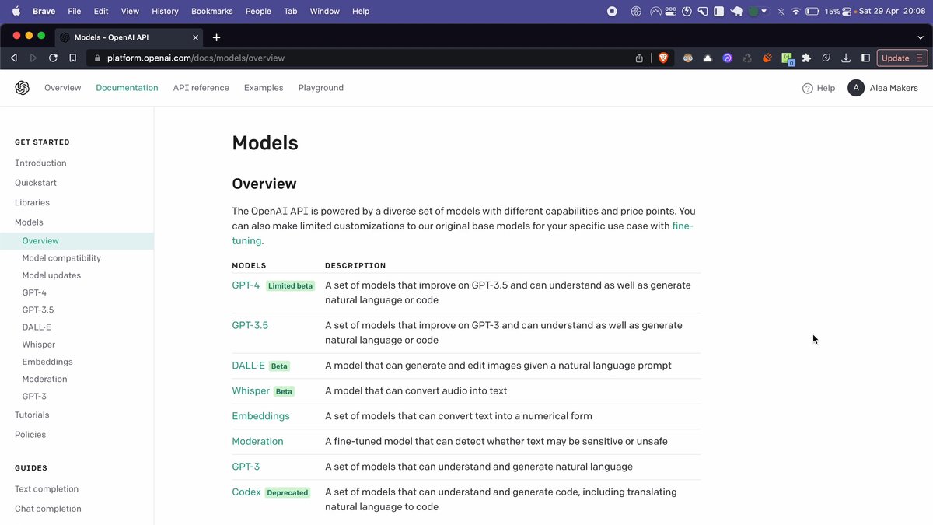Image resolution: width=933 pixels, height=525 pixels.
Task: Bookmark this page using the bookmark icon
Action: (x=72, y=58)
